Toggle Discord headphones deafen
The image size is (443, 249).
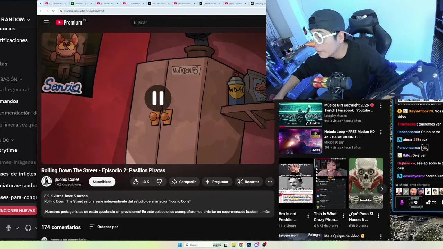point(28,228)
